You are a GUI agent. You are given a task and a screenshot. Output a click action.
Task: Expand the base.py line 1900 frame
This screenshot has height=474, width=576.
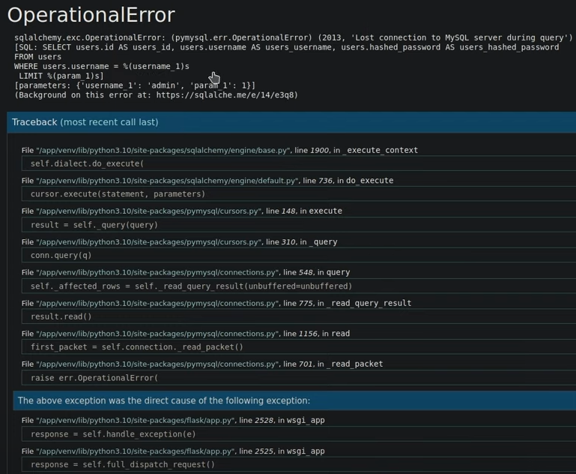pyautogui.click(x=219, y=150)
